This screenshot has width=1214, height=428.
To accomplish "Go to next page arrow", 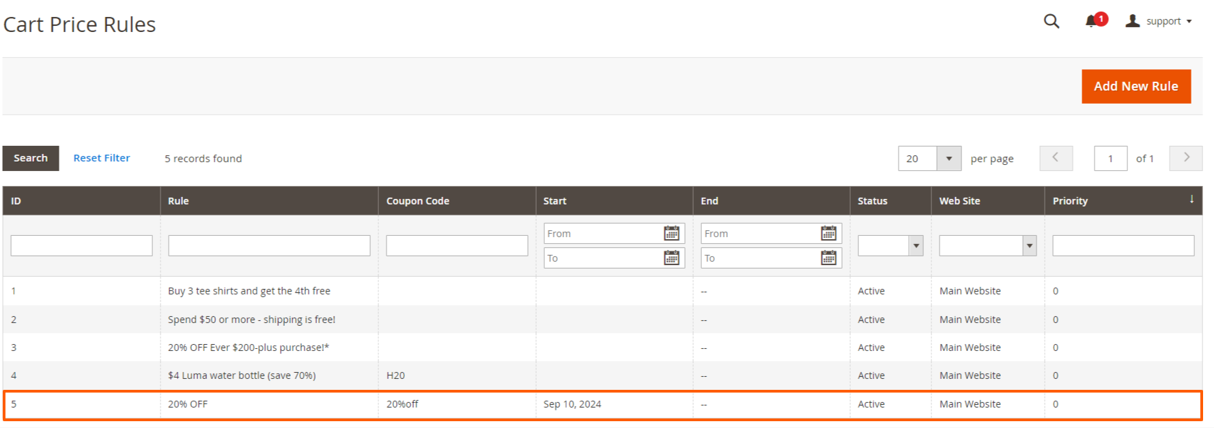I will pos(1186,158).
